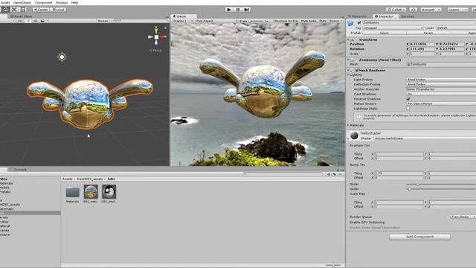The width and height of the screenshot is (476, 268).
Task: Click the Play button
Action: click(x=229, y=10)
